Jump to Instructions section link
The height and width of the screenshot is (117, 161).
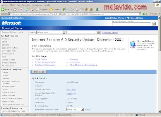(x=75, y=62)
